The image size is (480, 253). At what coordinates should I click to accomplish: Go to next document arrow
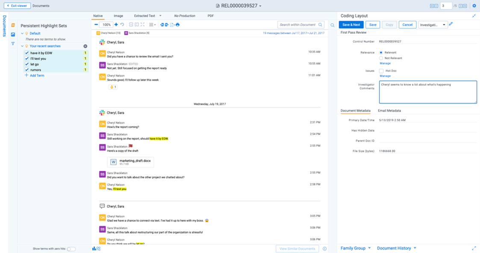[461, 6]
